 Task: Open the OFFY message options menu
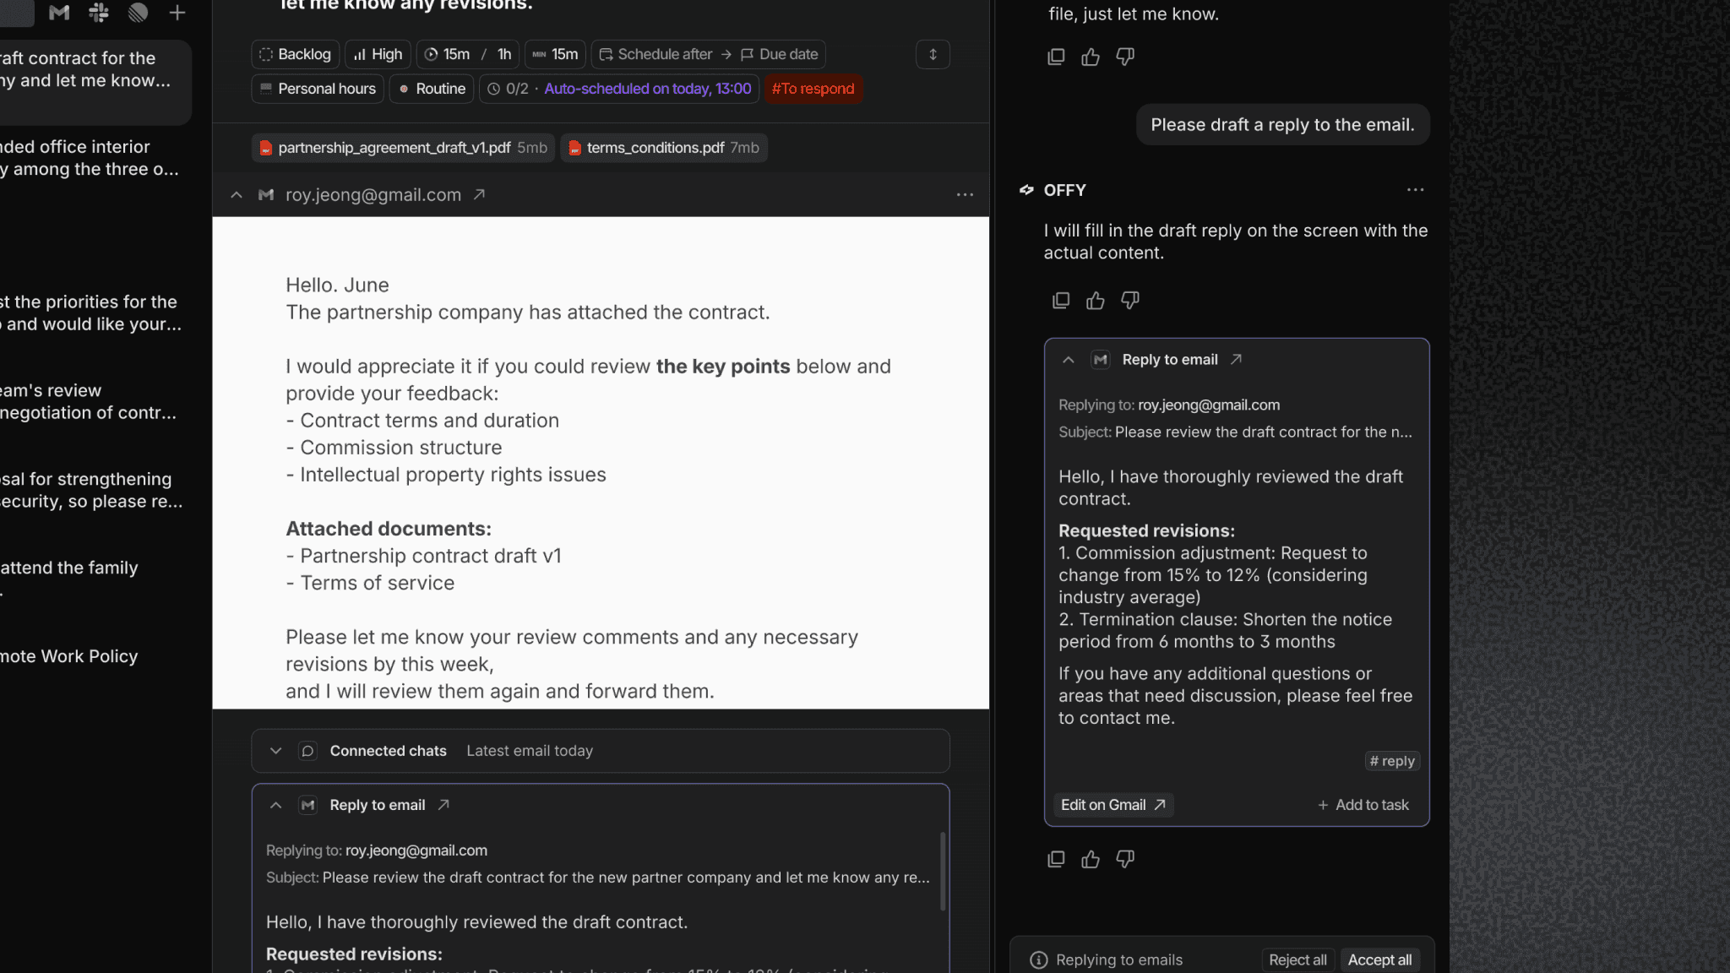(x=1416, y=190)
